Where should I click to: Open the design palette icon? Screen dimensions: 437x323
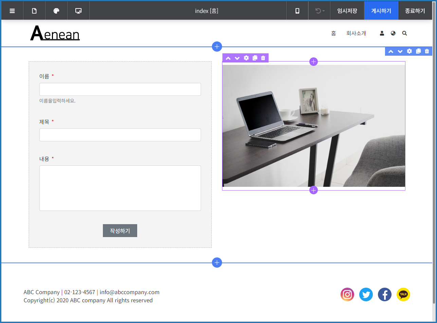[x=56, y=11]
